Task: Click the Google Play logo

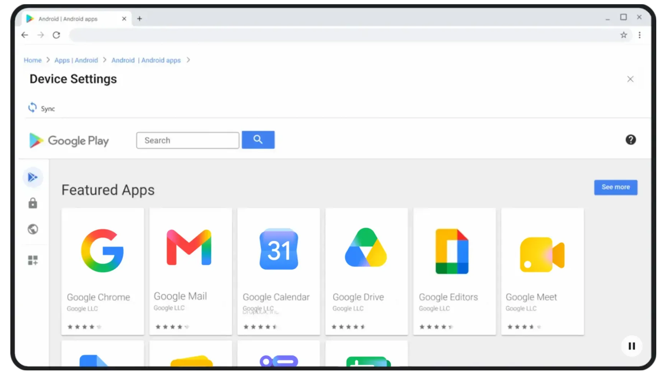Action: [x=69, y=140]
